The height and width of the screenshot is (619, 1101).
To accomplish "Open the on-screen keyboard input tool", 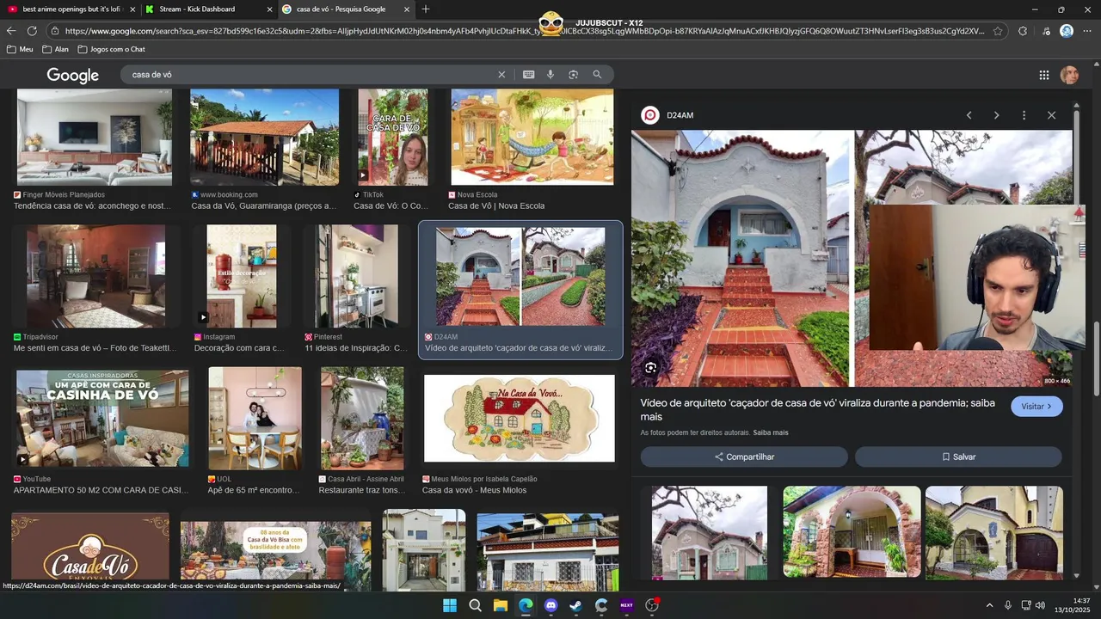I will (528, 75).
